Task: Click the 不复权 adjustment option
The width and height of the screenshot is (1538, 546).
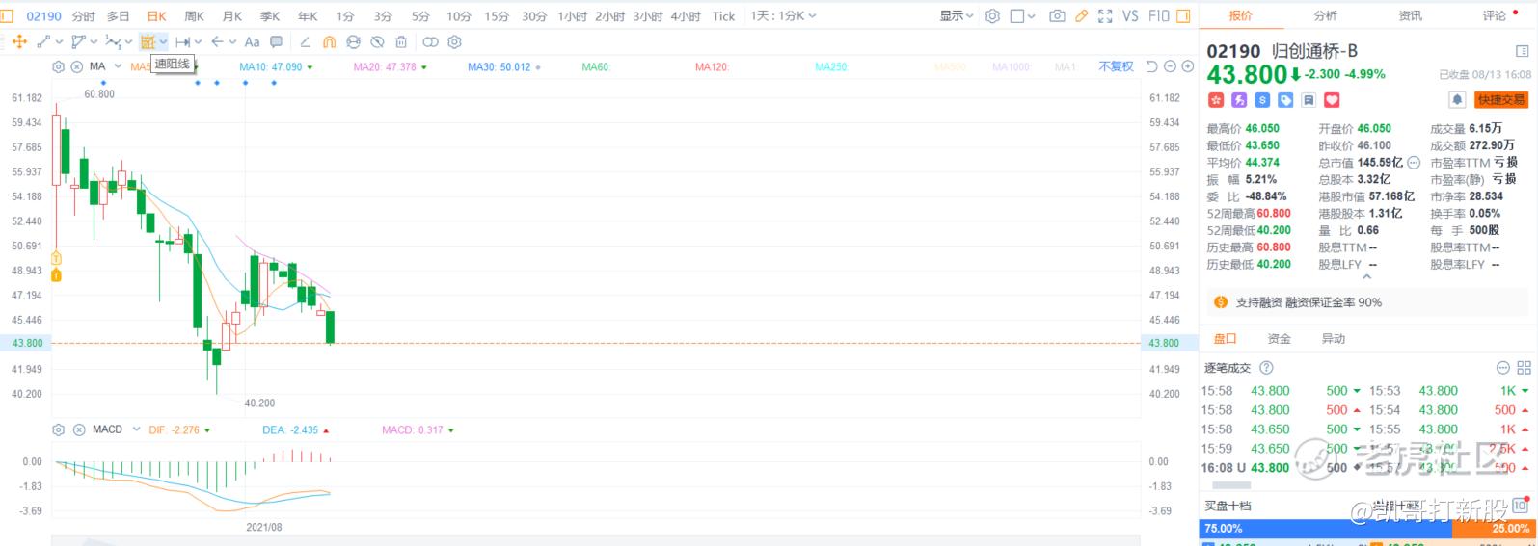Action: click(1116, 67)
